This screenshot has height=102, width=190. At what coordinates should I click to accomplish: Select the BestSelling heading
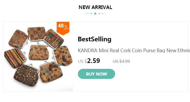94,39
